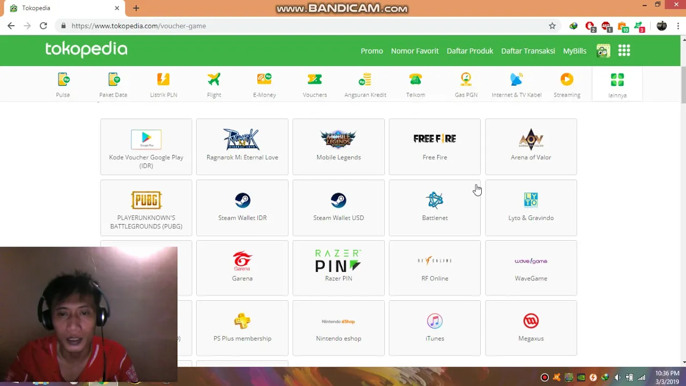This screenshot has height=386, width=686.
Task: Open the Pulsa category icon
Action: click(63, 85)
